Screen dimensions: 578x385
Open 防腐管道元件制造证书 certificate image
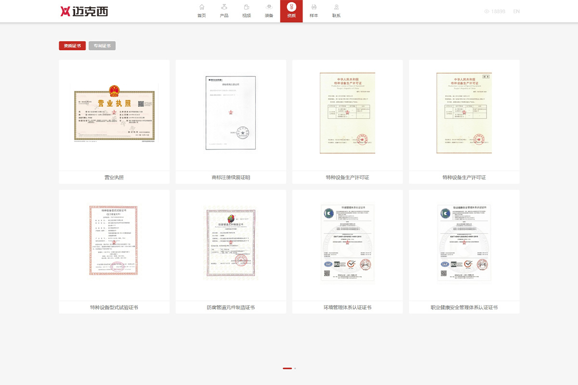point(231,243)
